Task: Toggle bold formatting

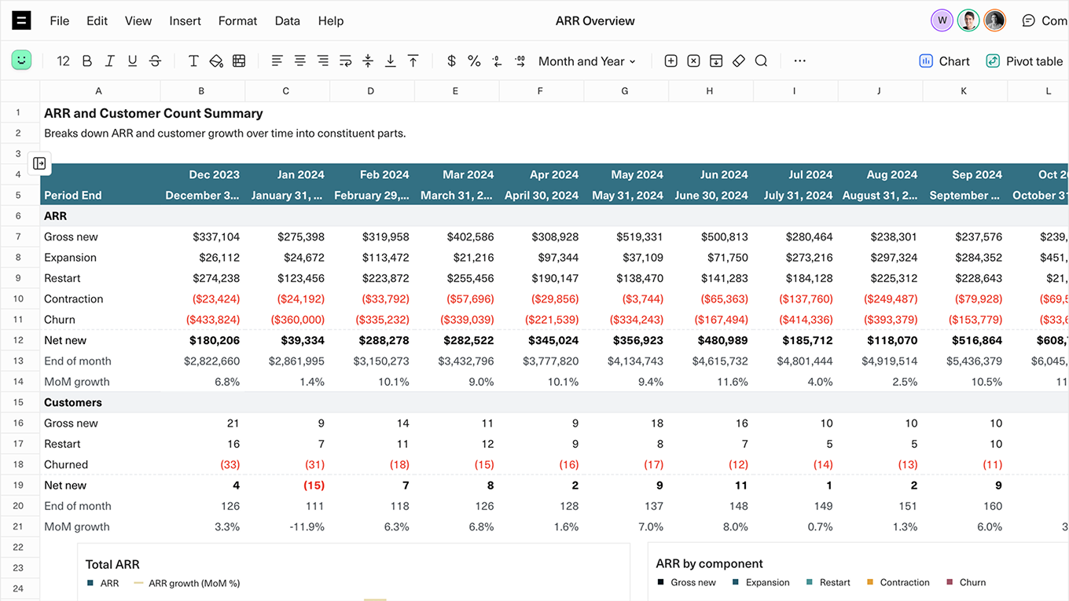Action: tap(86, 60)
